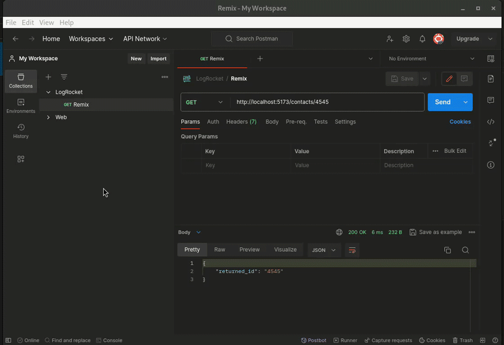Viewport: 504px width, 345px height.
Task: Open the Collections sidebar panel
Action: point(20,82)
